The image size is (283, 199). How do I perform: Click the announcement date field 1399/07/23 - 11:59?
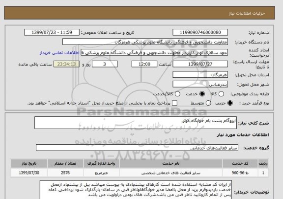pos(52,32)
